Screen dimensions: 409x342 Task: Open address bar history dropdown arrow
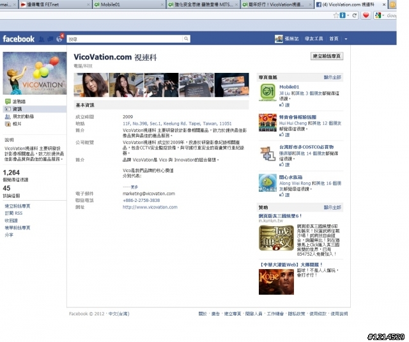pyautogui.click(x=348, y=15)
